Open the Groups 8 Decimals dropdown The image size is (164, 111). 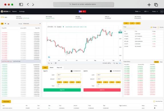32,24
